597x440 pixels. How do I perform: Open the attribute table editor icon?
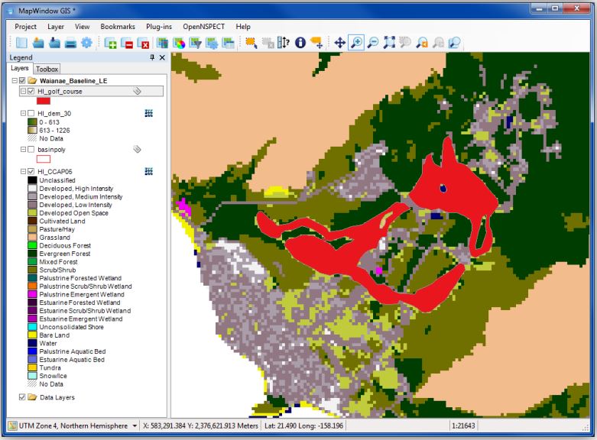pos(228,43)
